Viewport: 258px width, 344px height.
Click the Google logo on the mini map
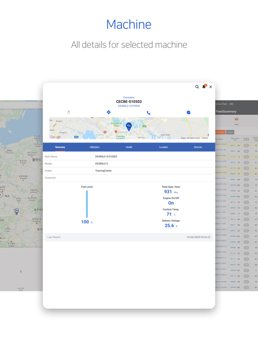tap(55, 137)
